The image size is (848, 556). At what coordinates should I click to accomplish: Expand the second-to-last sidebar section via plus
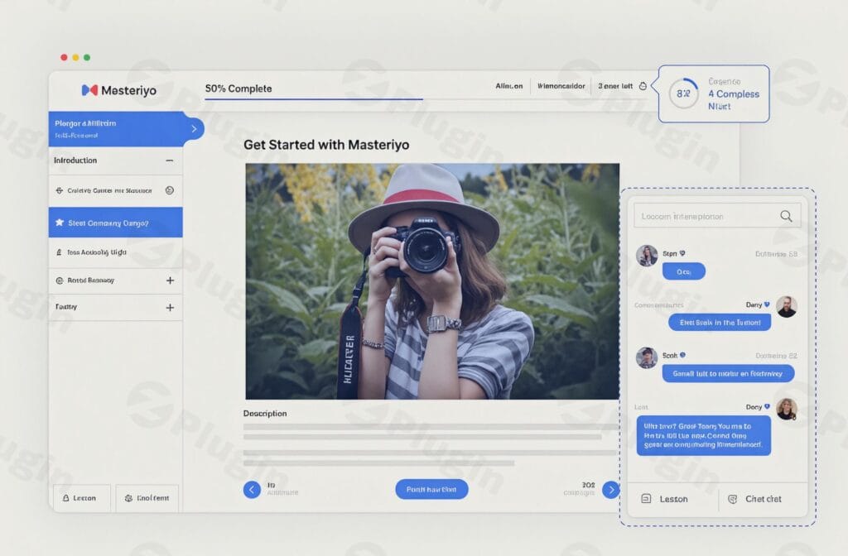tap(171, 280)
